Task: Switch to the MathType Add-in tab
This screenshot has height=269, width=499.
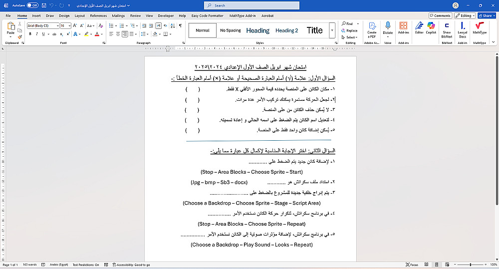Action: pyautogui.click(x=243, y=15)
